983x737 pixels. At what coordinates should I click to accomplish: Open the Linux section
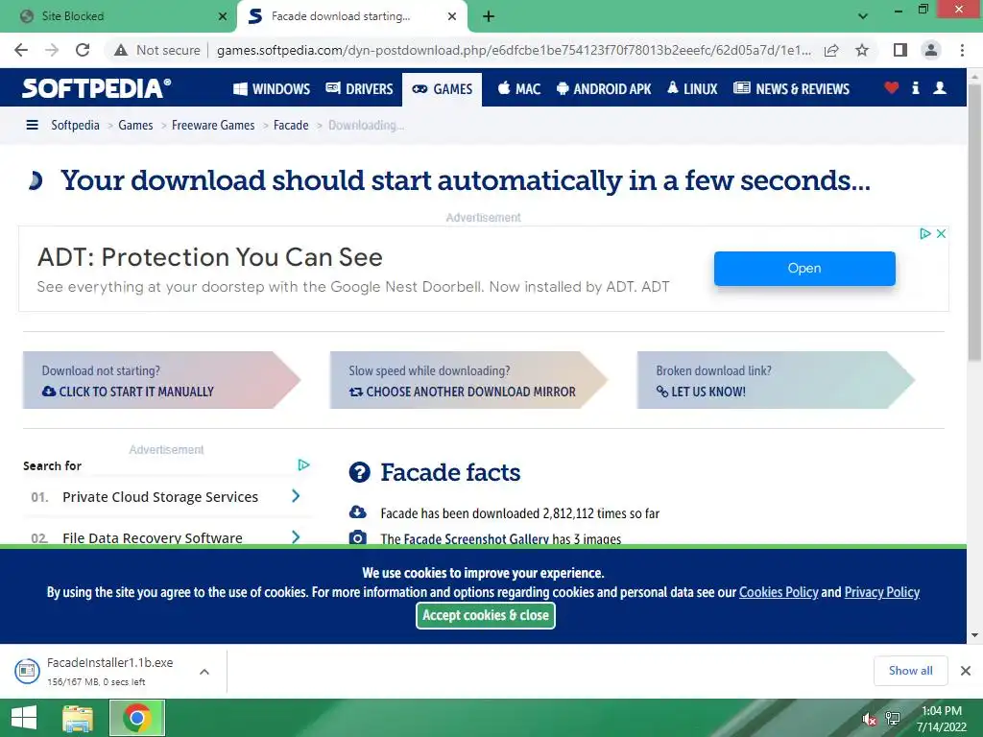click(x=692, y=89)
